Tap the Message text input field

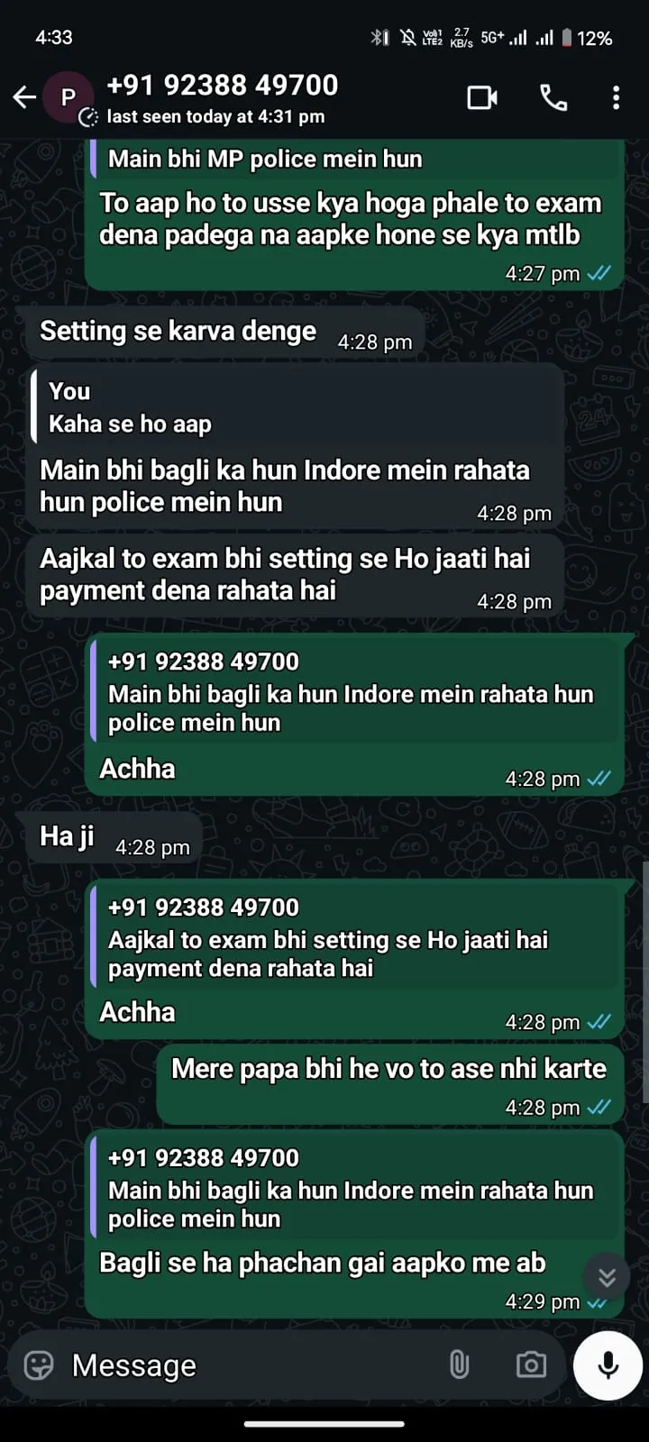pyautogui.click(x=252, y=1364)
